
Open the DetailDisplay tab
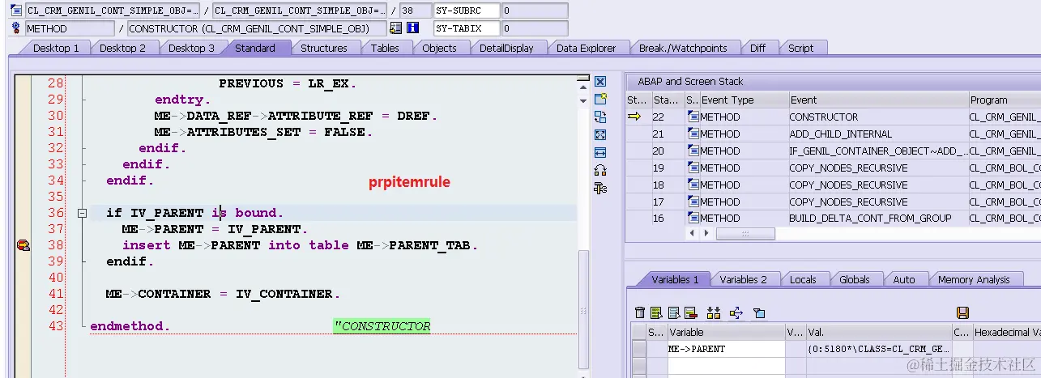pyautogui.click(x=506, y=48)
